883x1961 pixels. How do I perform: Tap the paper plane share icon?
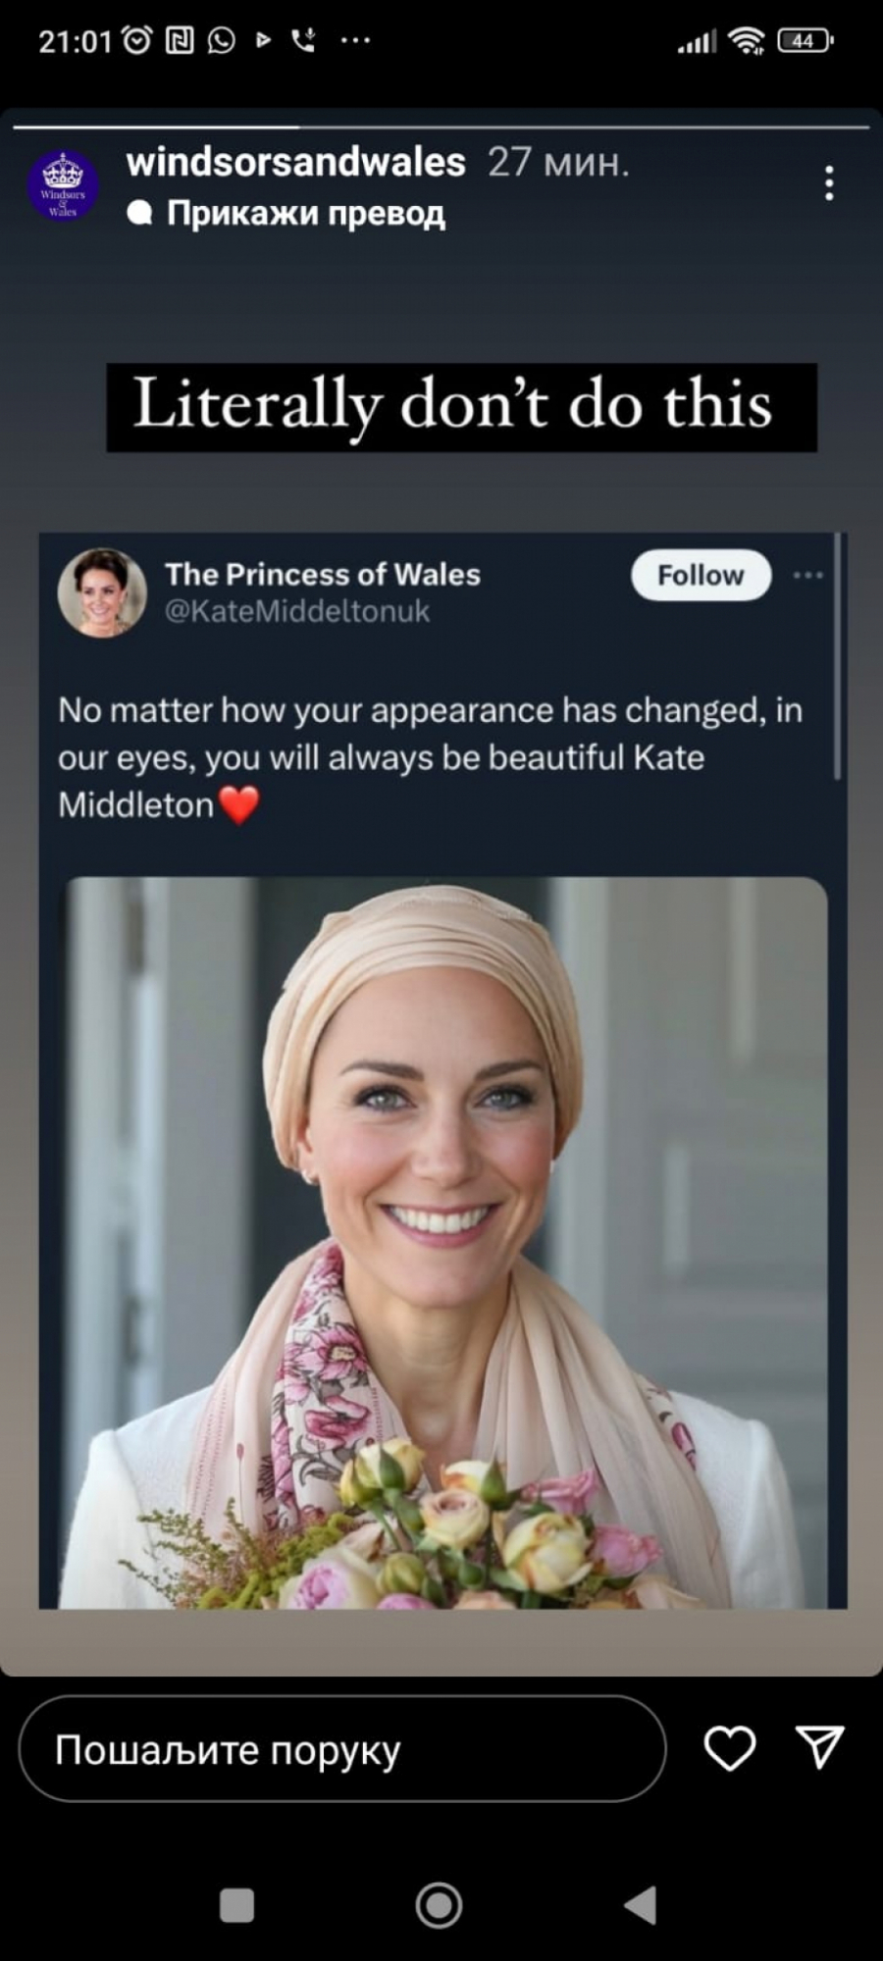820,1747
